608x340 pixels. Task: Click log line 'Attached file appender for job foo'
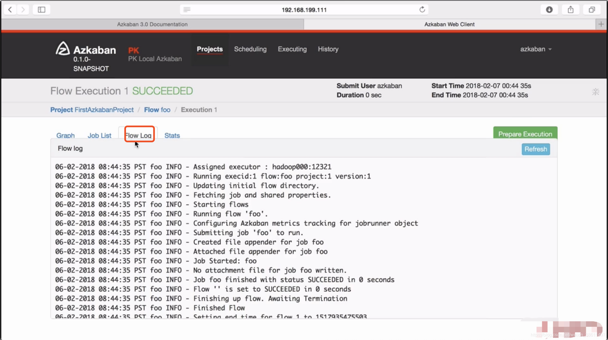(191, 251)
